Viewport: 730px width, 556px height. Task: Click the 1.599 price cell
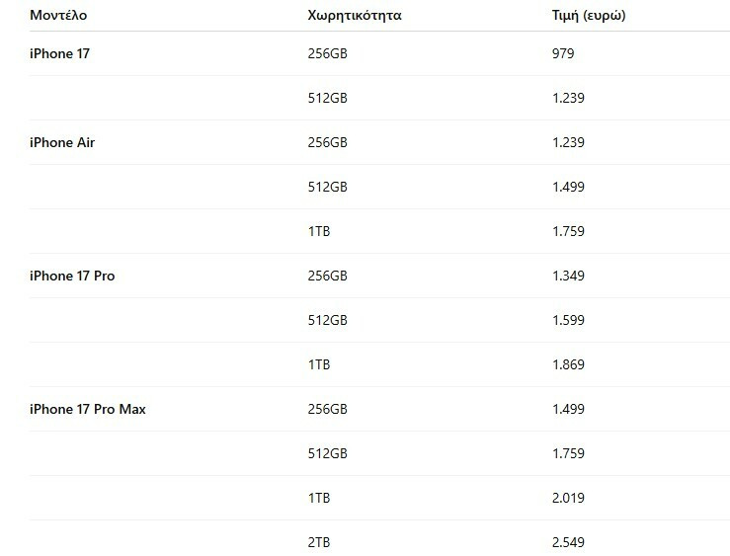pyautogui.click(x=570, y=320)
